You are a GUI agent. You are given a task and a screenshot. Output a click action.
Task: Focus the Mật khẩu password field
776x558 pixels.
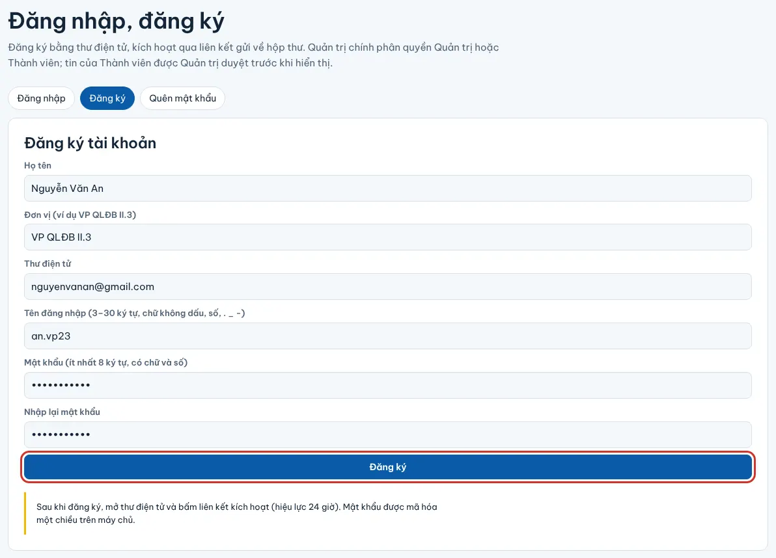[387, 386]
